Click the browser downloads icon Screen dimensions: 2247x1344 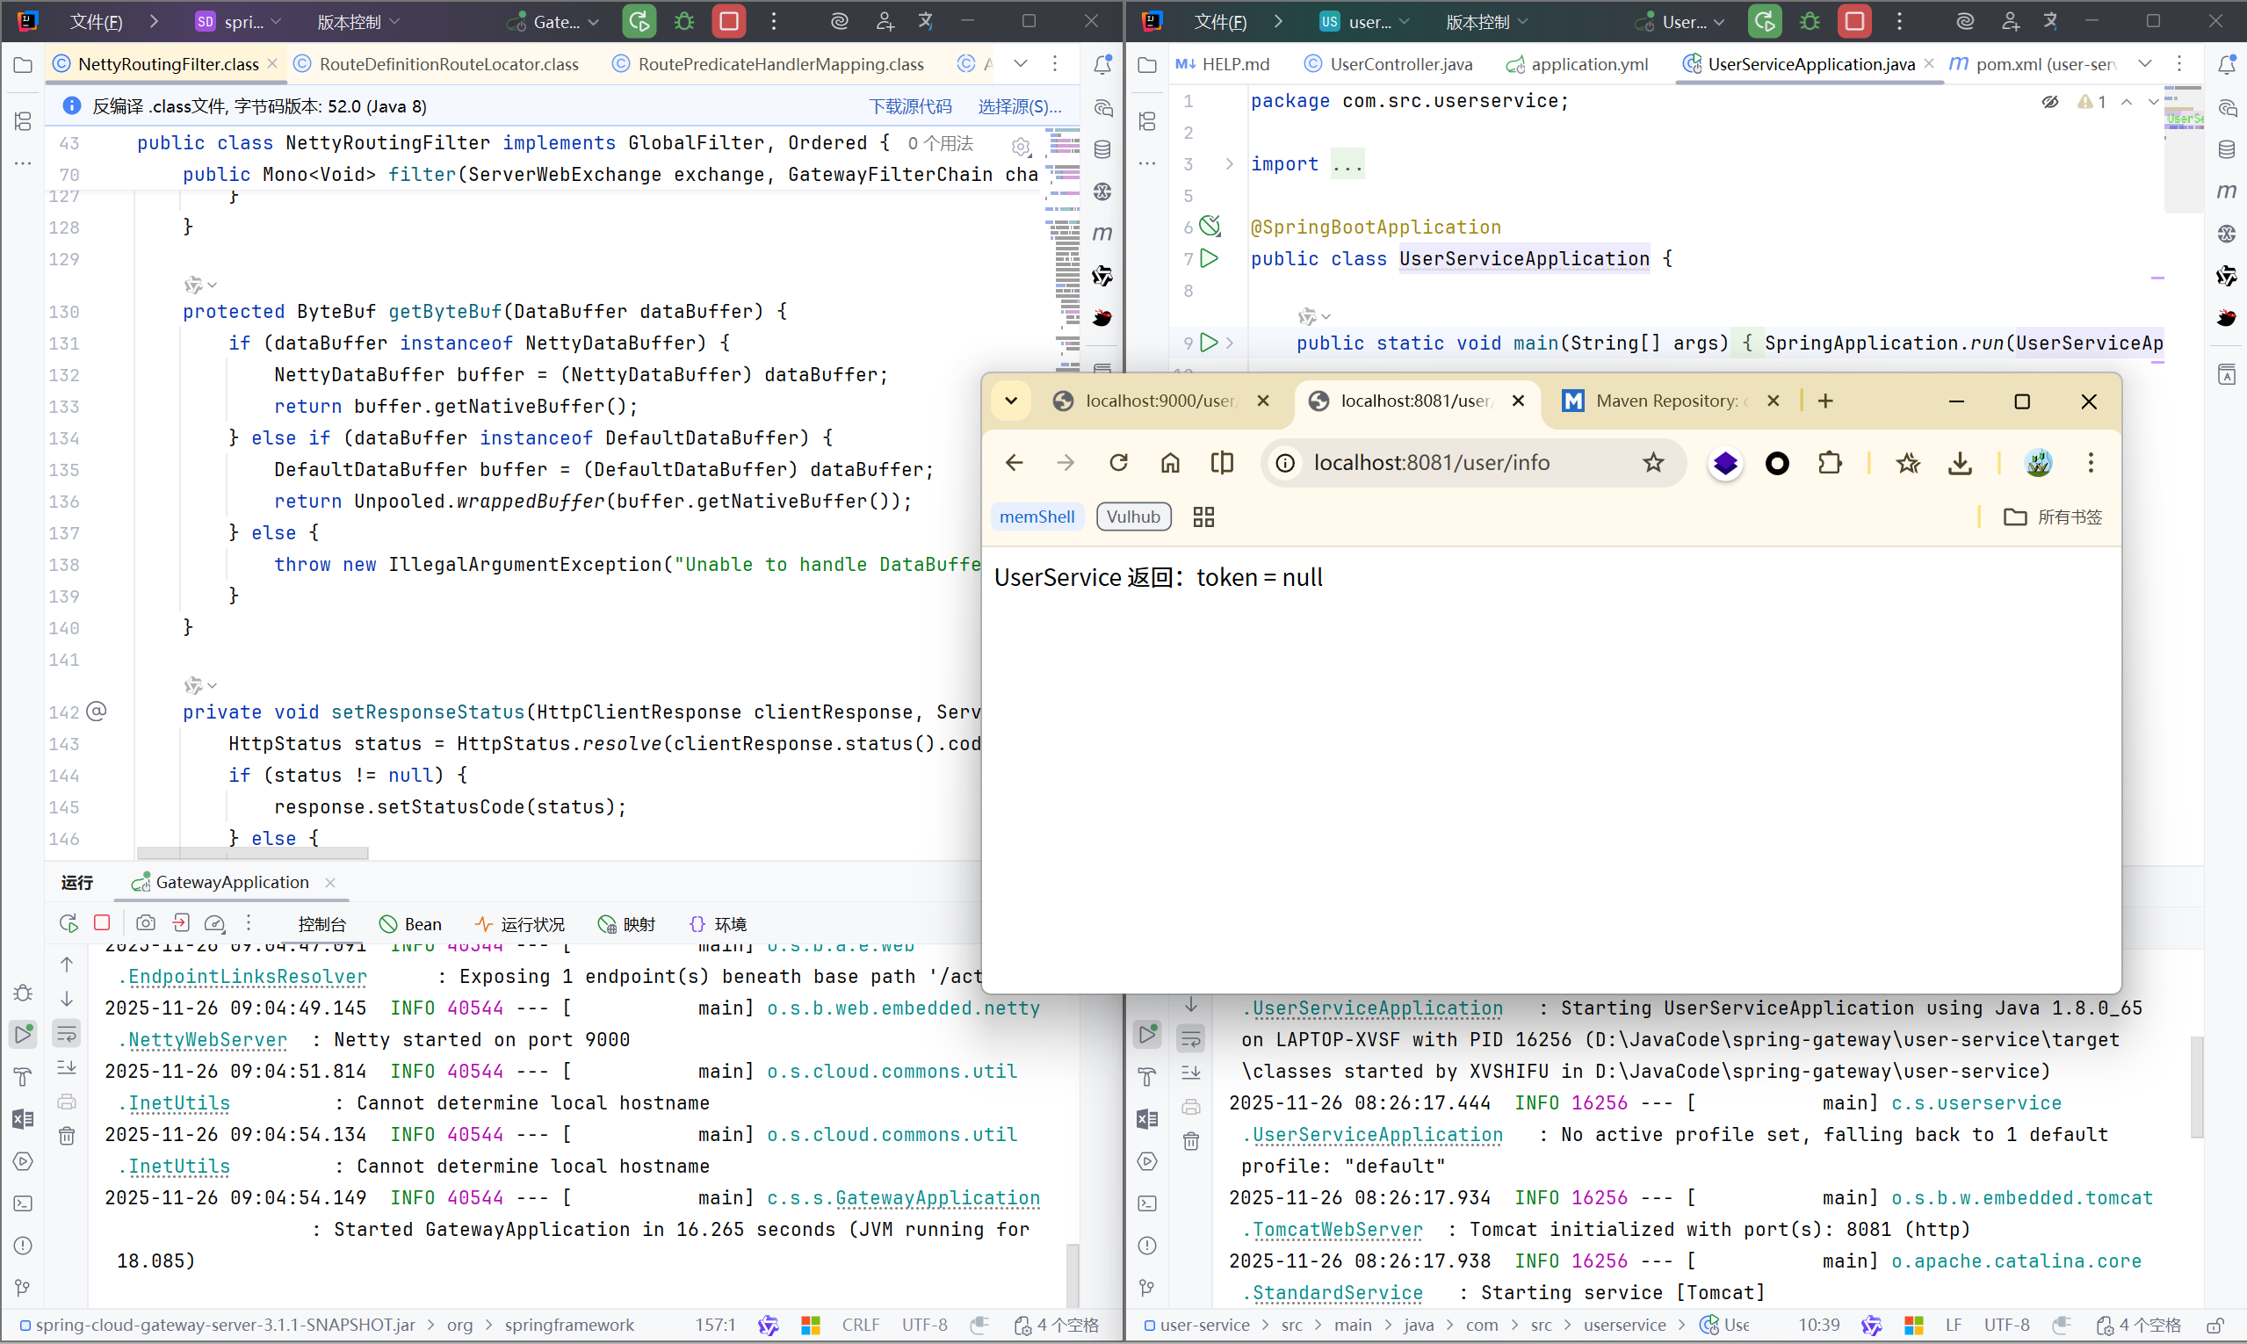(1960, 463)
